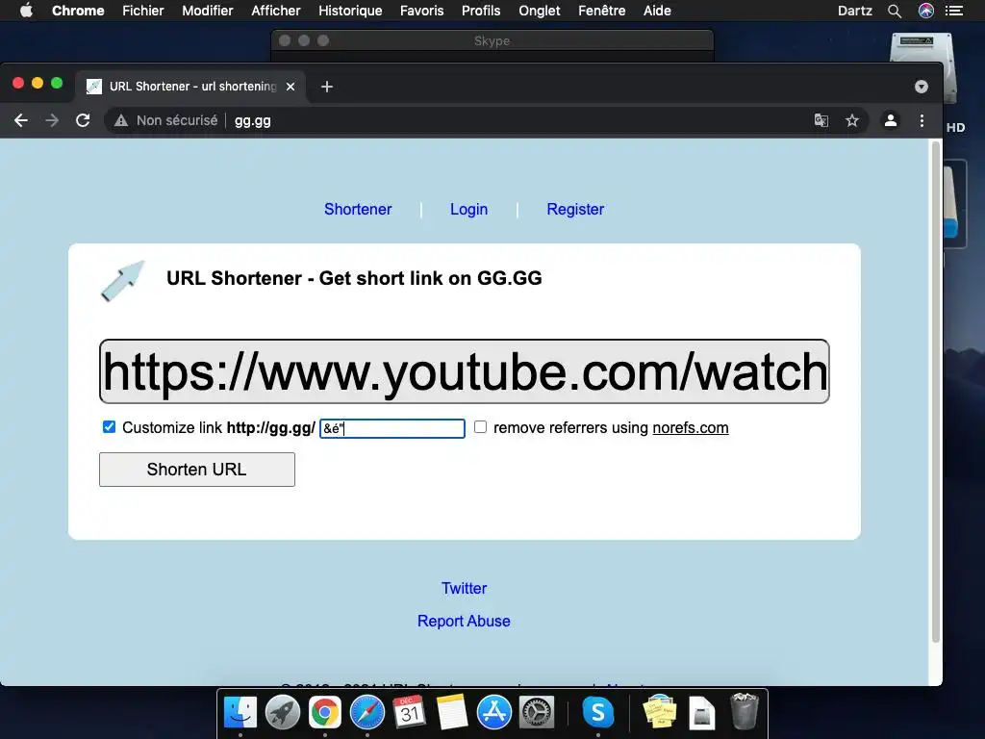Open the Onglet menu
The image size is (985, 739).
(x=539, y=11)
